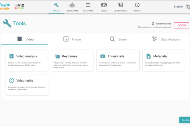
Task: Switch to the Search tab label
Action: click(x=123, y=39)
